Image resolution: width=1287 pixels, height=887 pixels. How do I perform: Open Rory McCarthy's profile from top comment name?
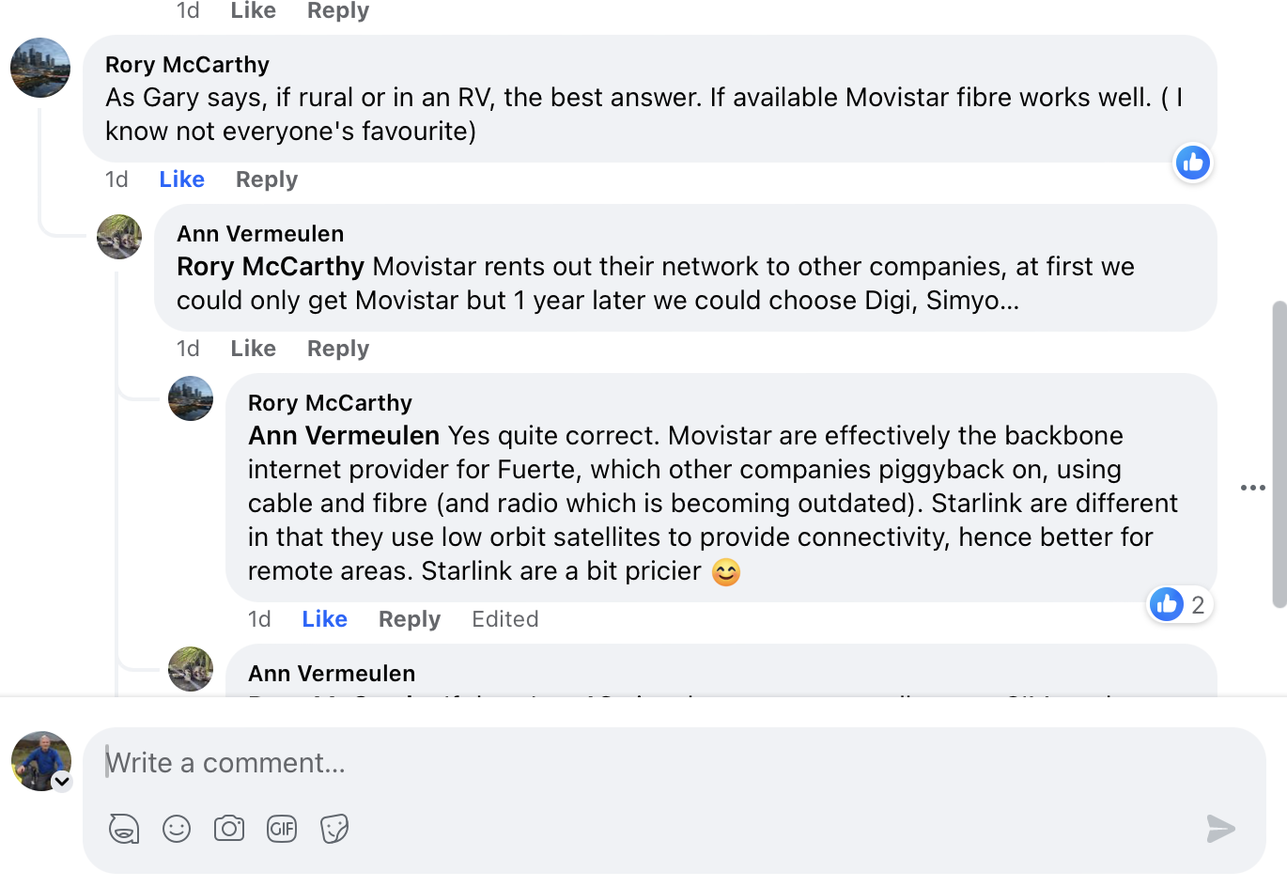tap(187, 65)
